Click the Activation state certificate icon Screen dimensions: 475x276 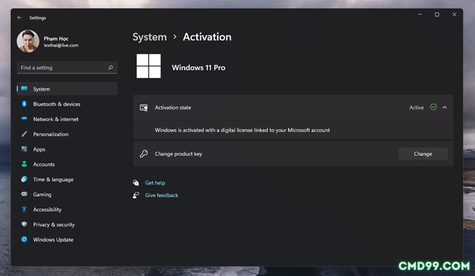(144, 107)
